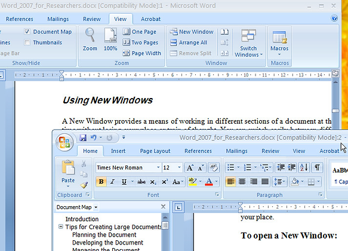Toggle the numbered list button
Screen dimensions: 348x251
247,167
